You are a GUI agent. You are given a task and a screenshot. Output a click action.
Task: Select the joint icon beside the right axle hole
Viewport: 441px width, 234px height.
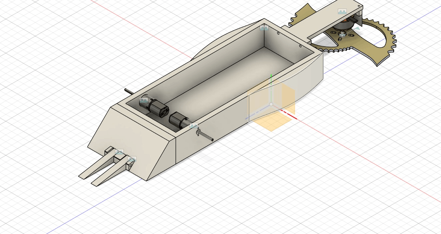point(193,126)
